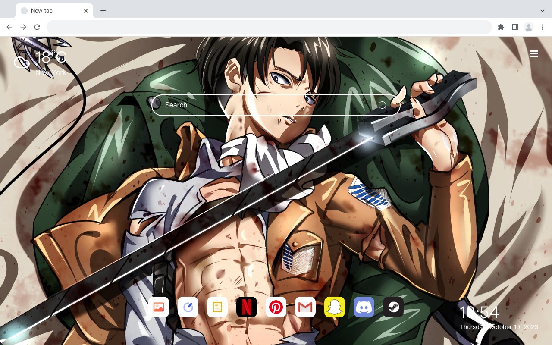Go back to previous page
The image size is (552, 345).
click(9, 27)
